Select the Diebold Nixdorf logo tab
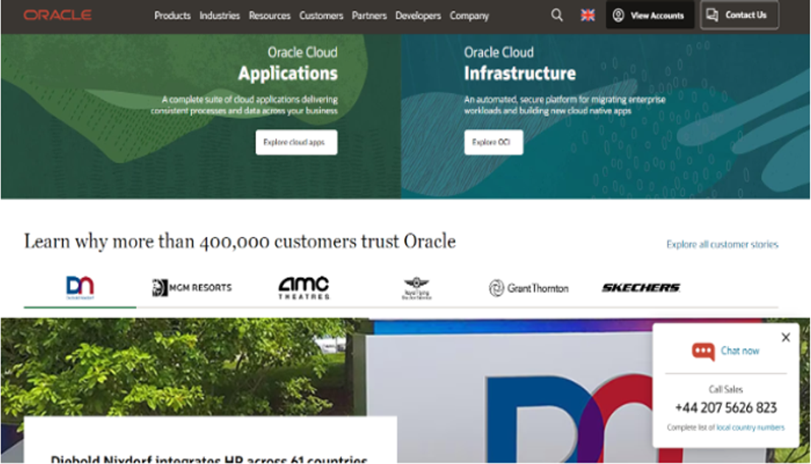The height and width of the screenshot is (464, 811). [x=80, y=288]
